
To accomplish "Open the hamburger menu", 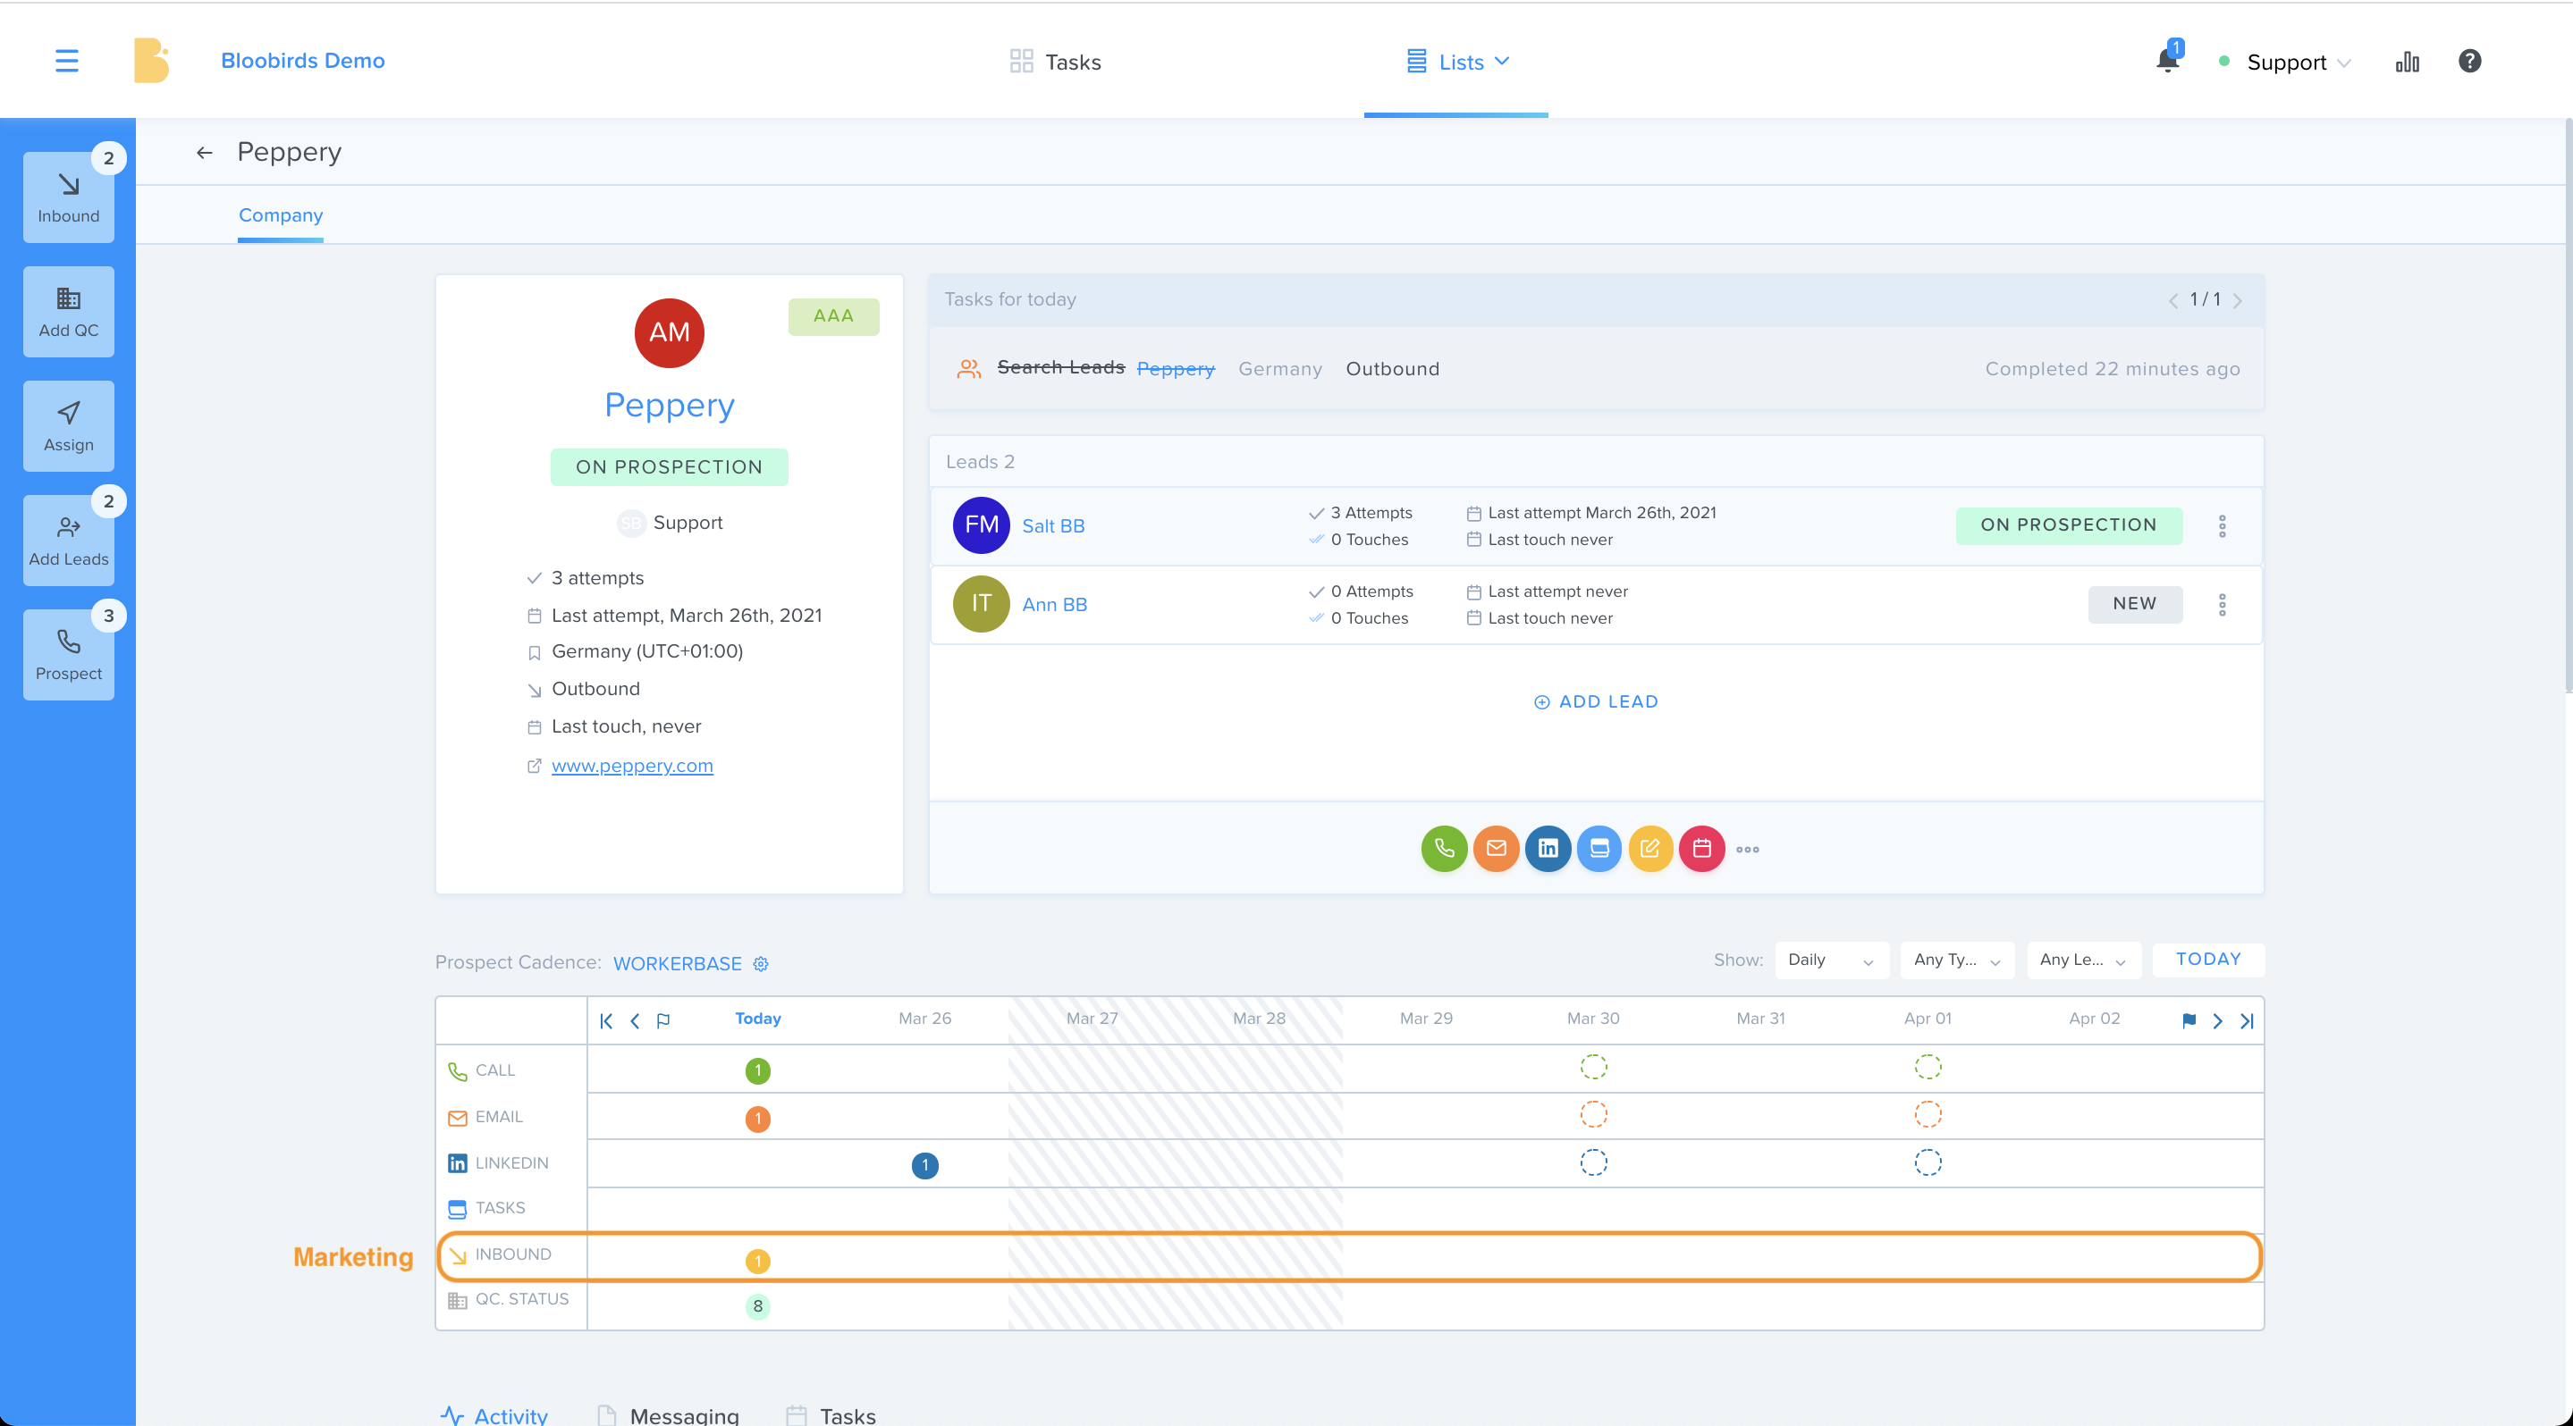I will [x=67, y=61].
